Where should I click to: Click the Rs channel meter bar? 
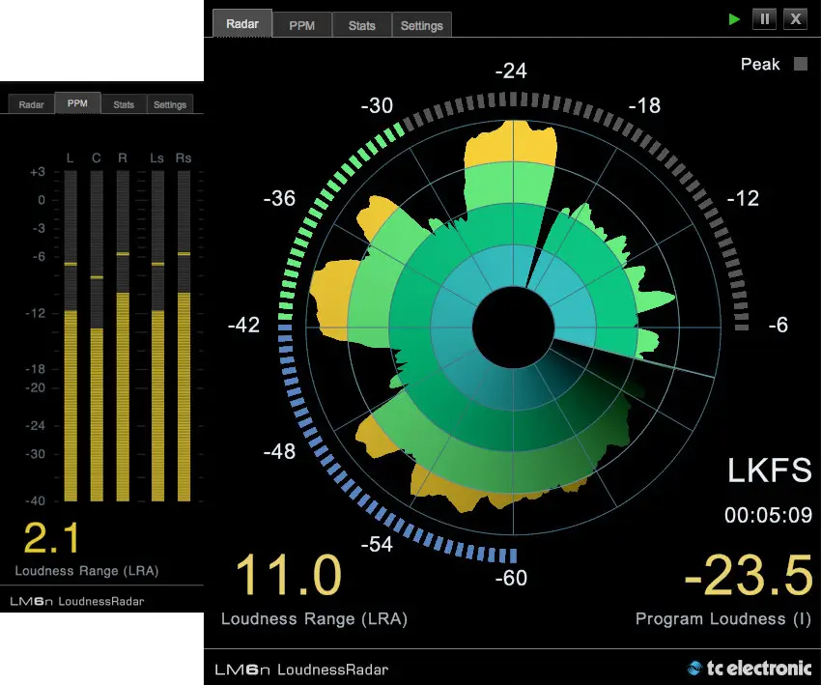(x=184, y=336)
